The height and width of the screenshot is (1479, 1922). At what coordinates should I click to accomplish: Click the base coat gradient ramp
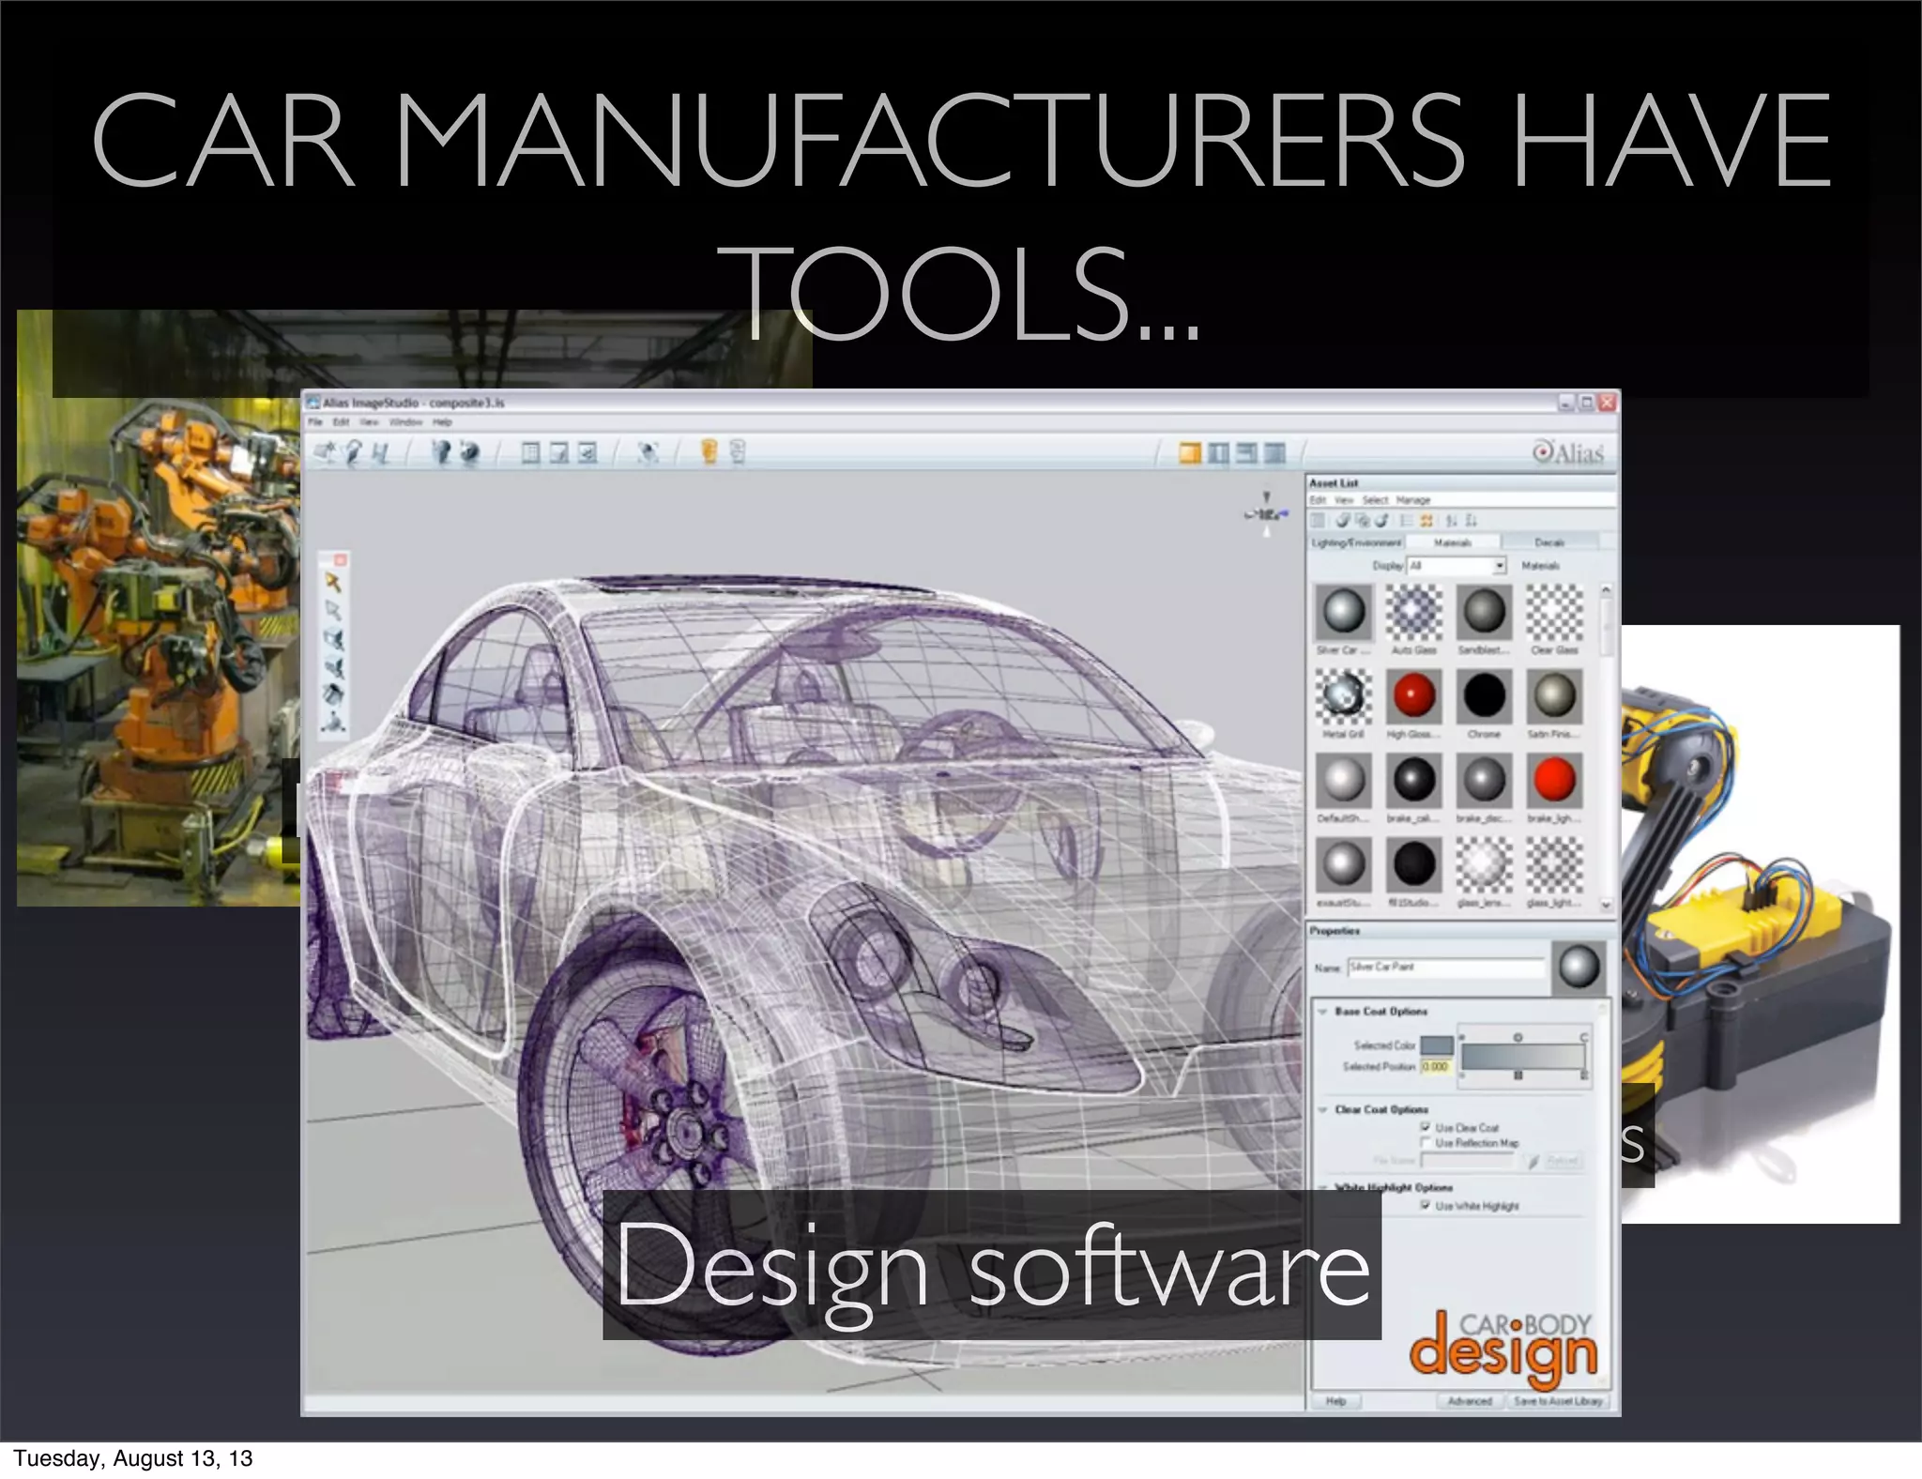pos(1523,1056)
